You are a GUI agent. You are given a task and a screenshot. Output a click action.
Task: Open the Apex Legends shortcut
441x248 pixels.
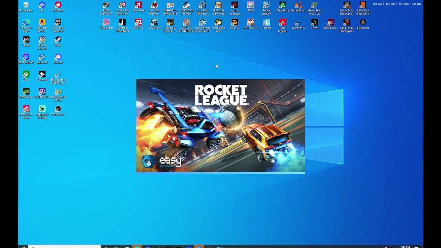point(283,26)
